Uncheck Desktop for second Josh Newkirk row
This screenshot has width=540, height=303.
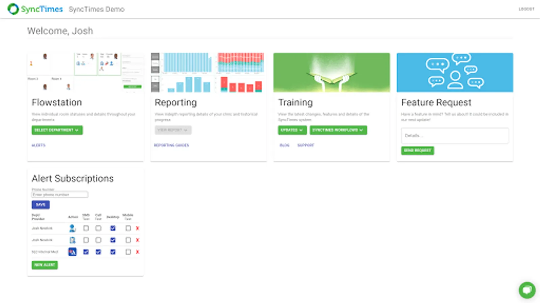113,240
